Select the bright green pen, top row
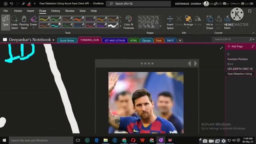This screenshot has height=144, width=256. (x=56, y=19)
